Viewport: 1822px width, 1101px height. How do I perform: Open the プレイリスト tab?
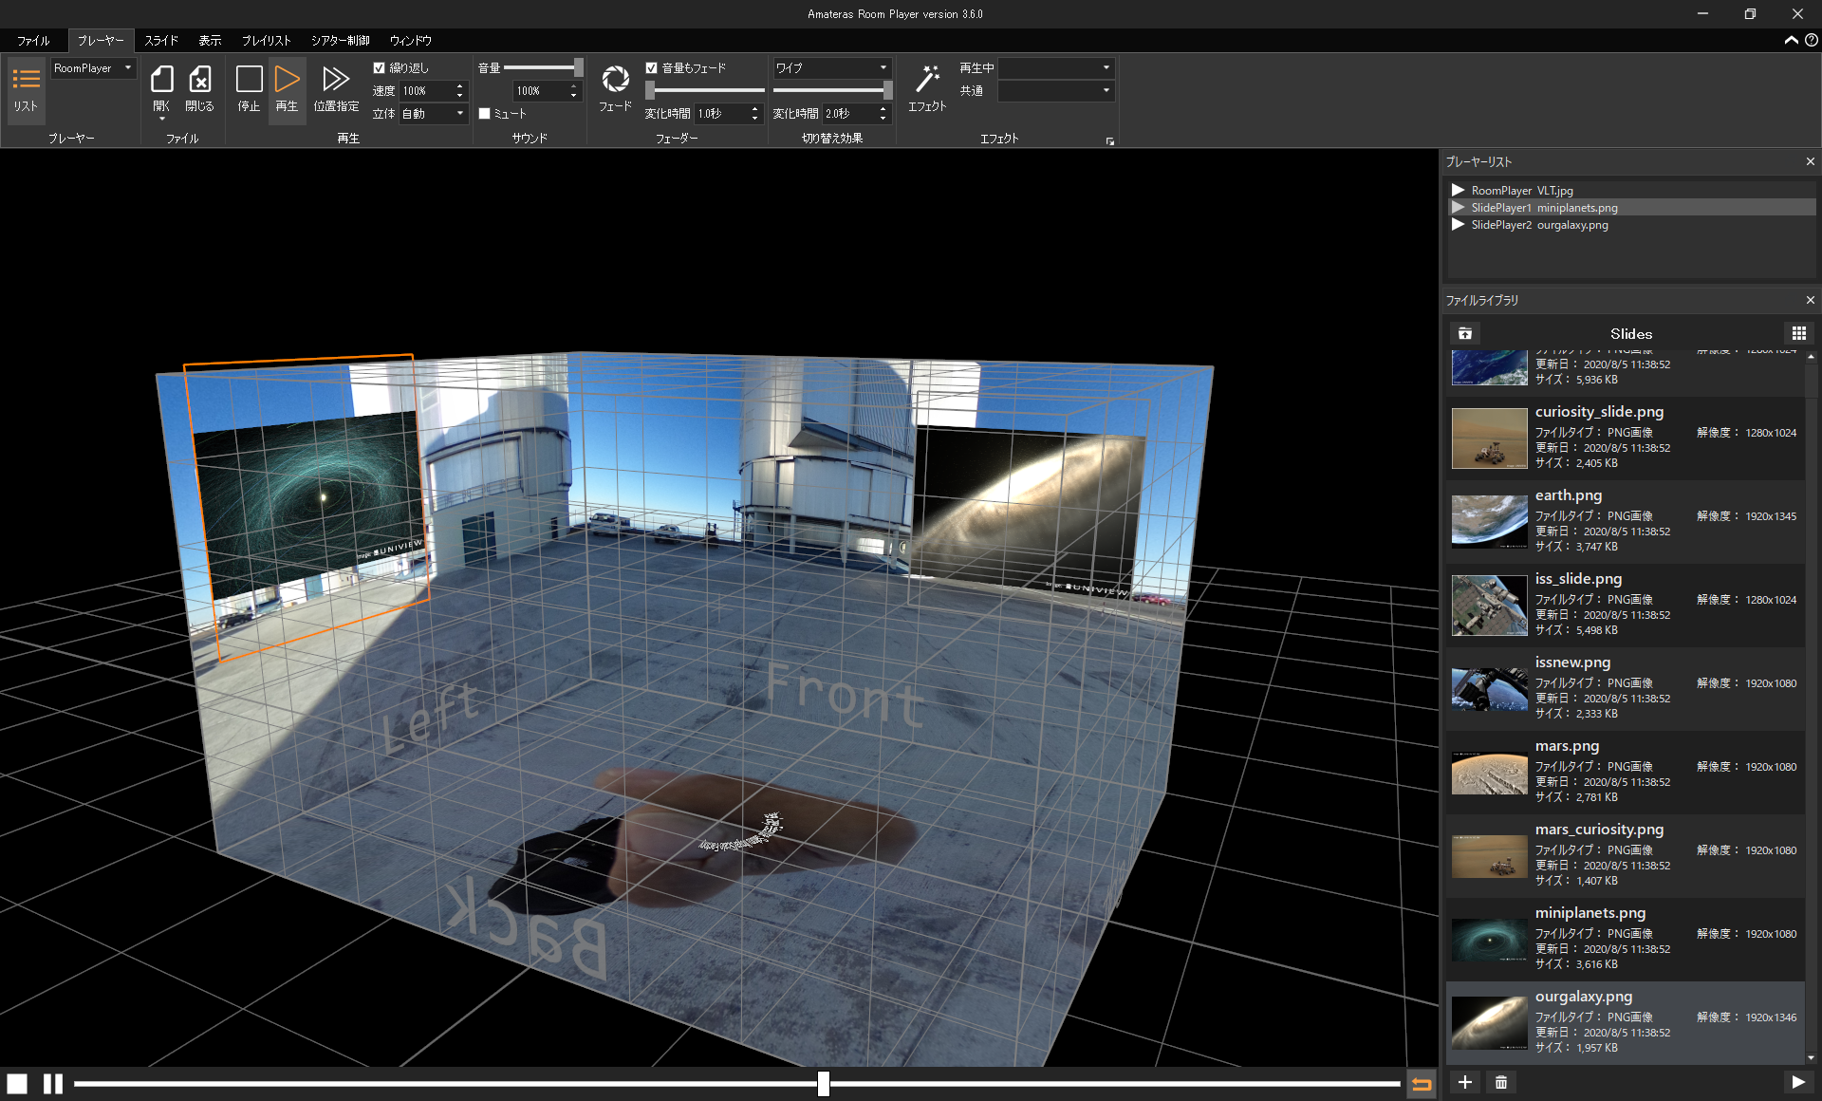[266, 40]
